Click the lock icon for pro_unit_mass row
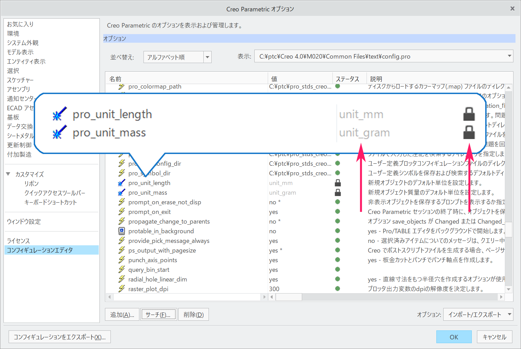This screenshot has height=349, width=521. point(338,193)
